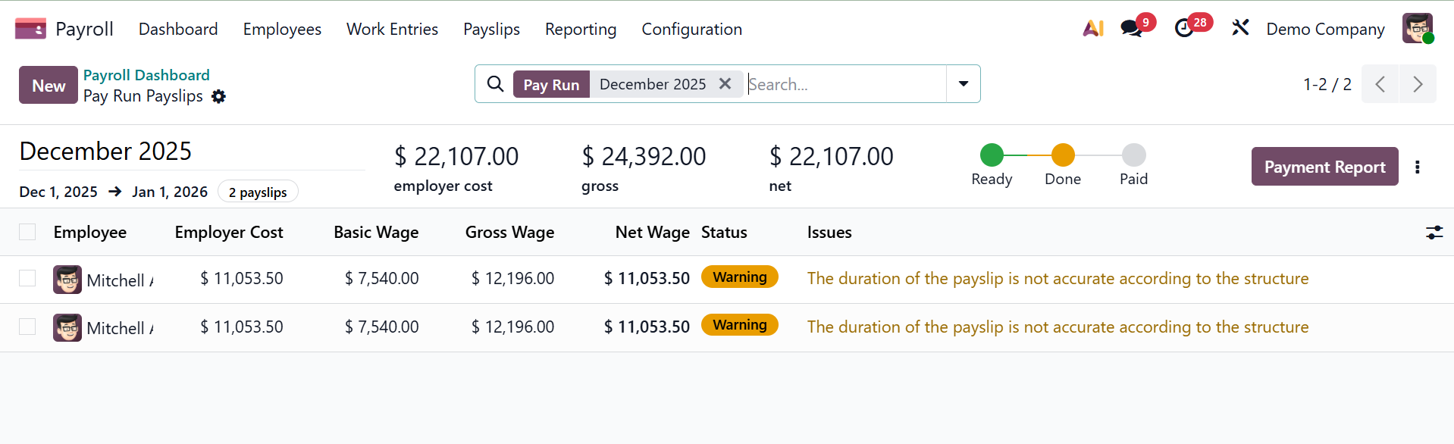Select the first Mitchell payslip checkbox
Viewport: 1454px width, 444px height.
27,279
